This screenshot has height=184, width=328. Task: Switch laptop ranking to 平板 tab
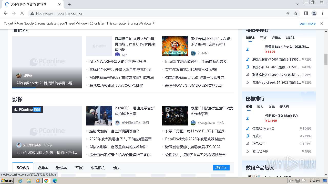pos(263,38)
